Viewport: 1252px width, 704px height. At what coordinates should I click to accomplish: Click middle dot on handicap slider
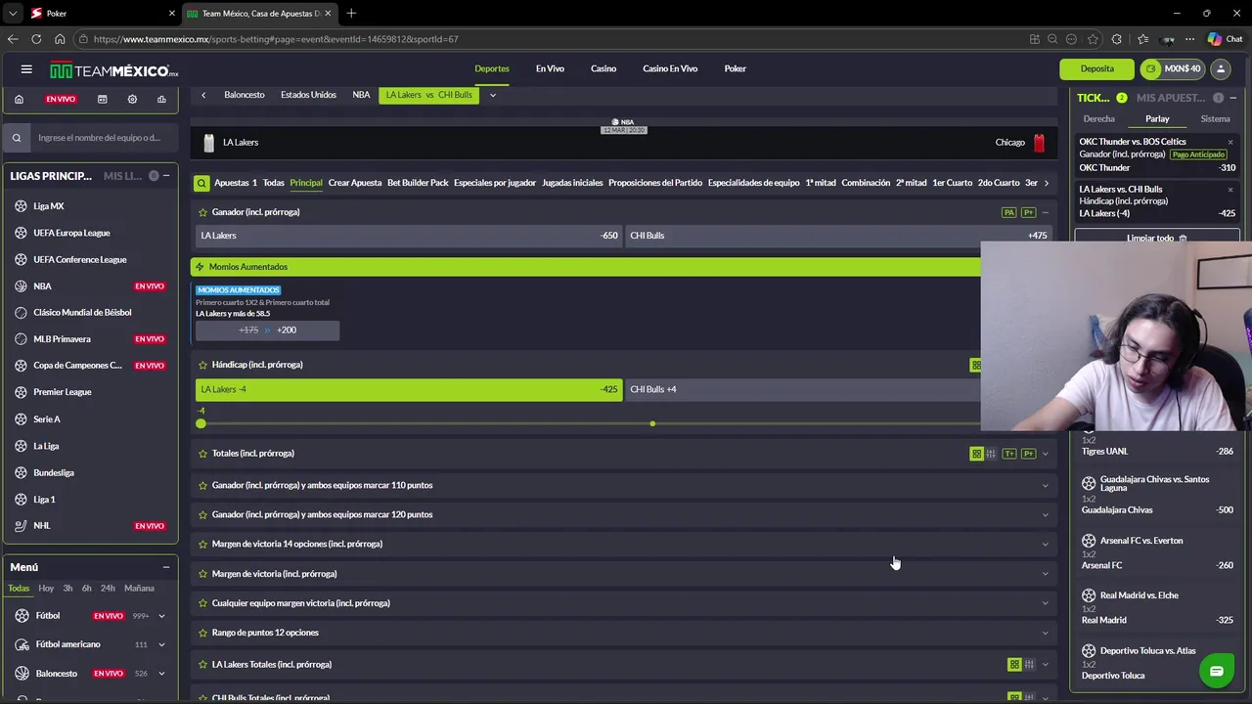(652, 423)
